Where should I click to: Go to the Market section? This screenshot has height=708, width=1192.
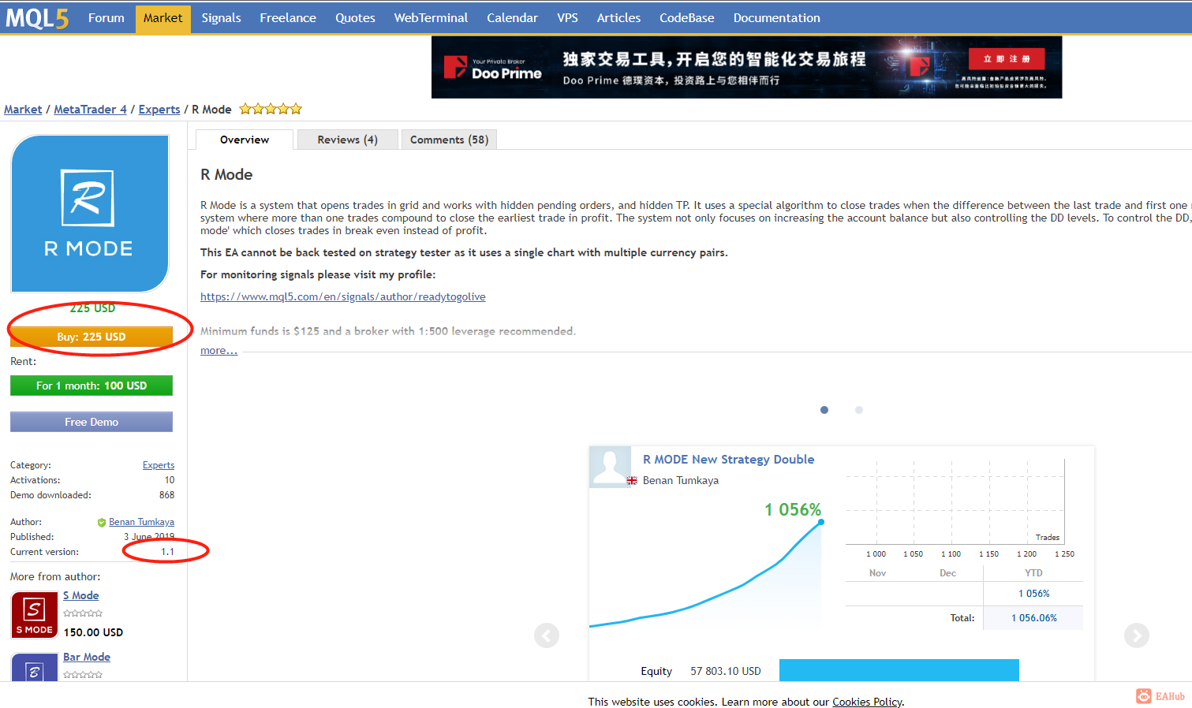163,18
